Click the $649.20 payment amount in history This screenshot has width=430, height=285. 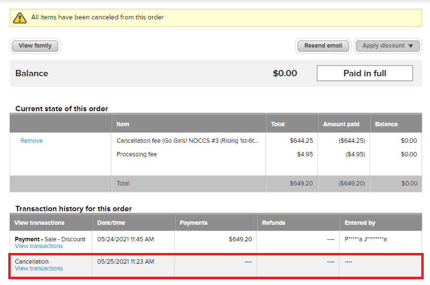[x=241, y=239]
